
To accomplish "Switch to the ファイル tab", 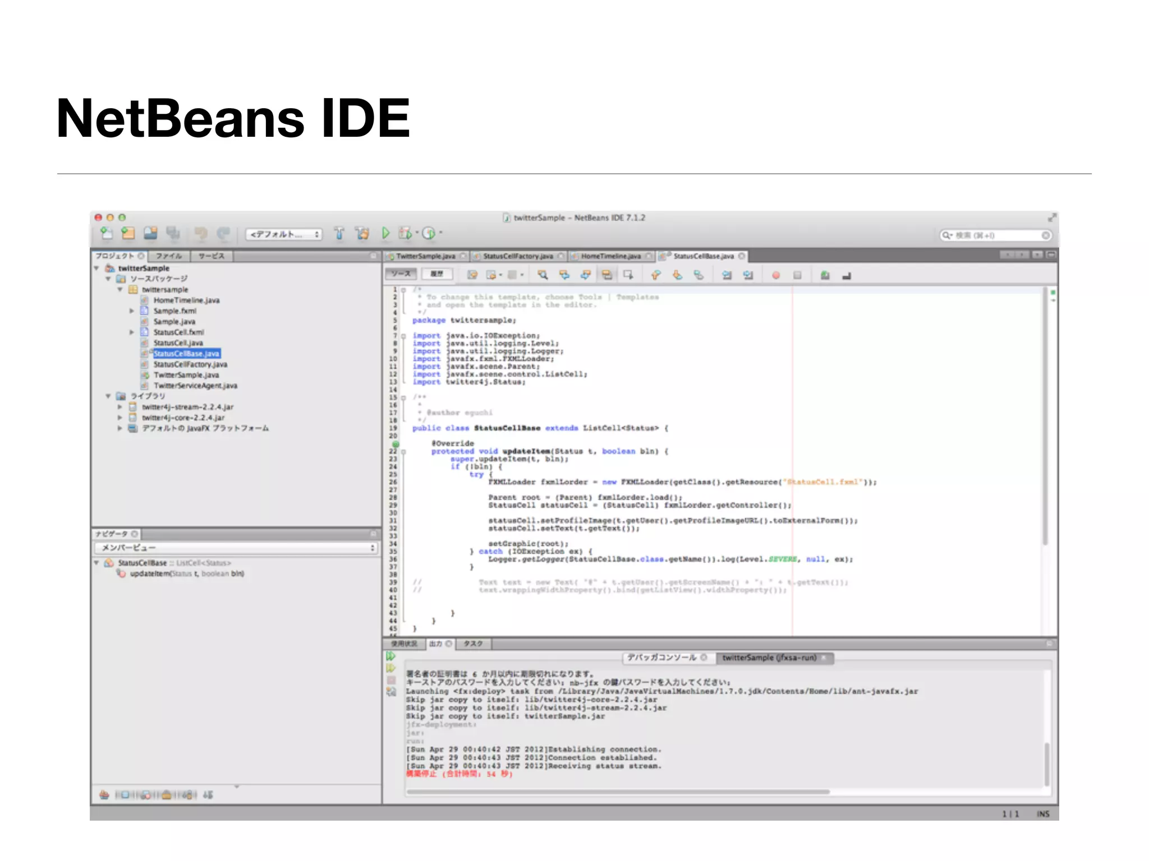I will (168, 256).
